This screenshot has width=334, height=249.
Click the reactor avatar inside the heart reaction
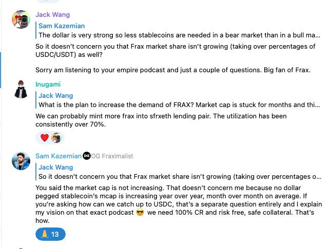56,138
